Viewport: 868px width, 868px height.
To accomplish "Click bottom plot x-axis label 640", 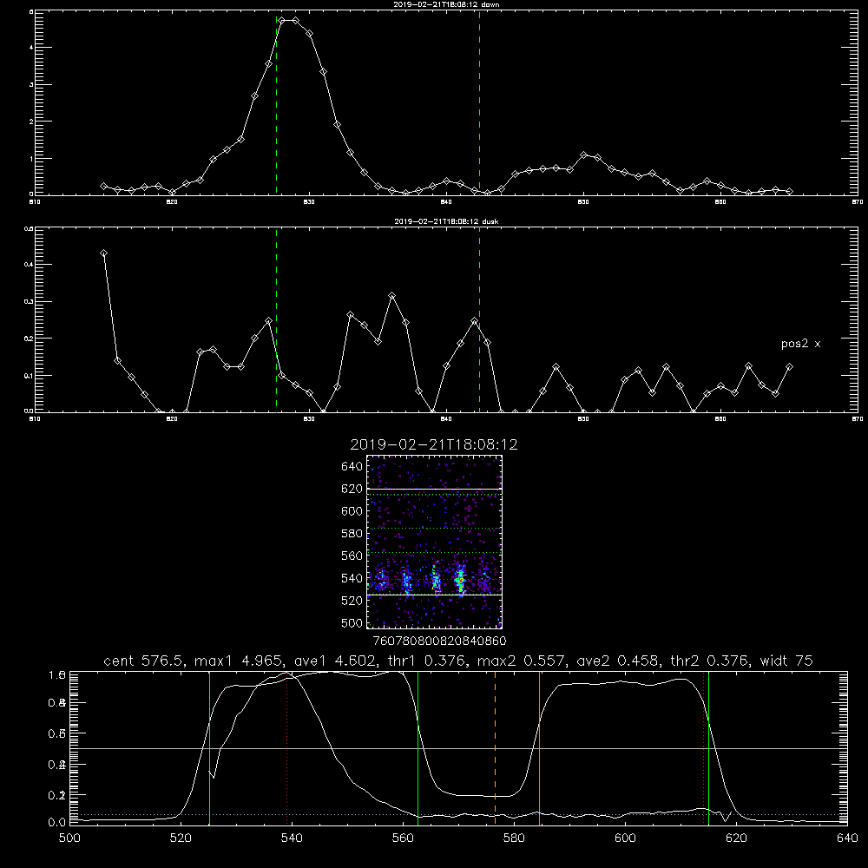I will (x=847, y=838).
